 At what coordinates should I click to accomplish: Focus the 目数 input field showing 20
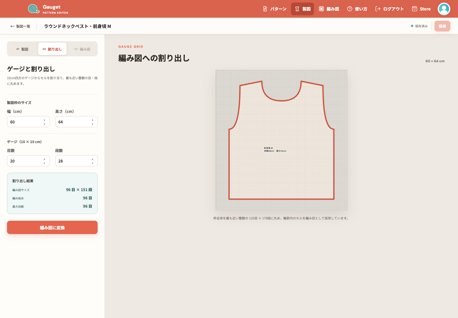coord(28,161)
